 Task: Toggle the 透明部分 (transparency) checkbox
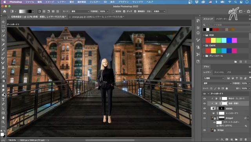pyautogui.click(x=135, y=11)
